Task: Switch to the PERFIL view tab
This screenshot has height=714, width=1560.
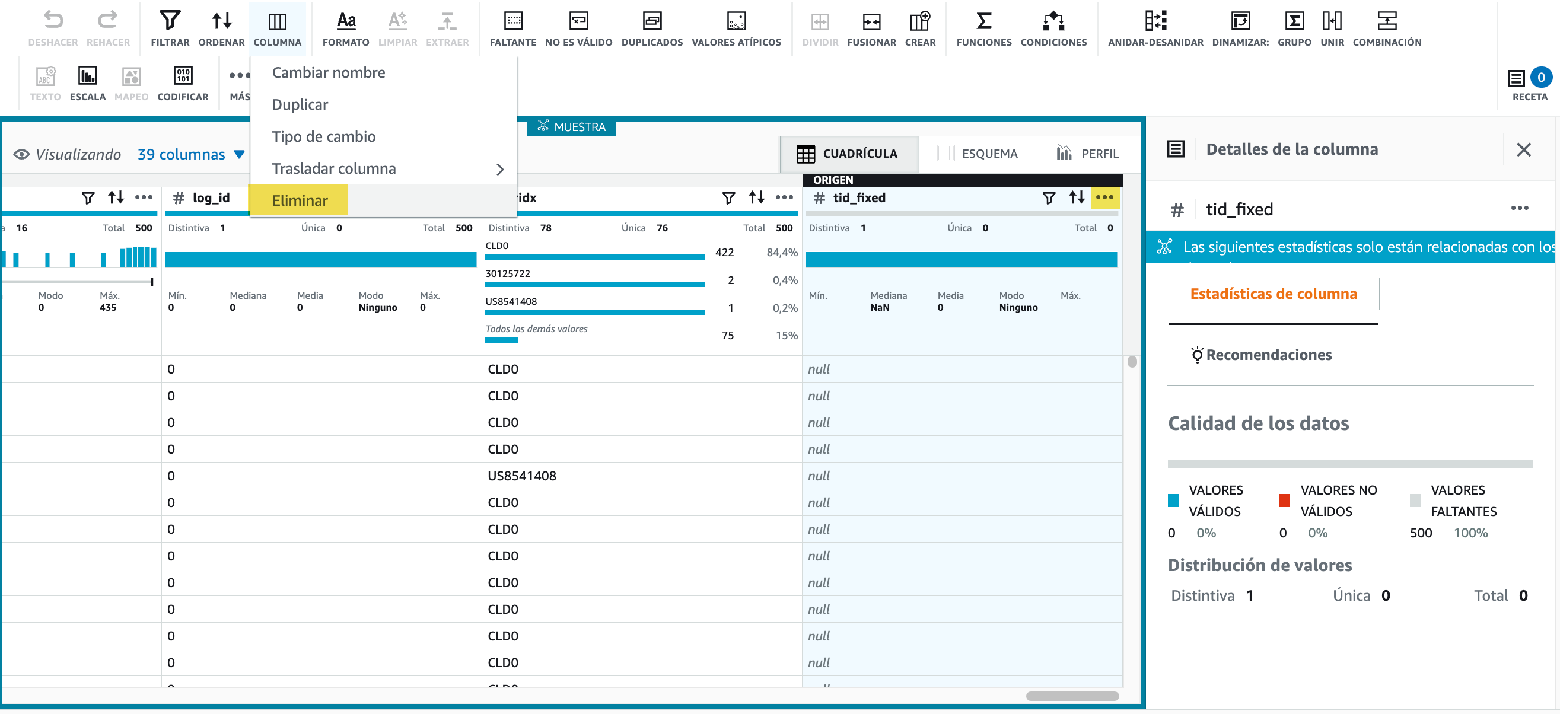Action: coord(1088,154)
